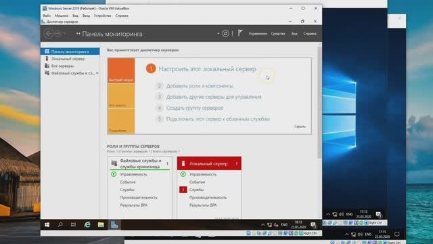The width and height of the screenshot is (433, 244).
Task: Click the Server Manager back arrow
Action: pyautogui.click(x=49, y=34)
